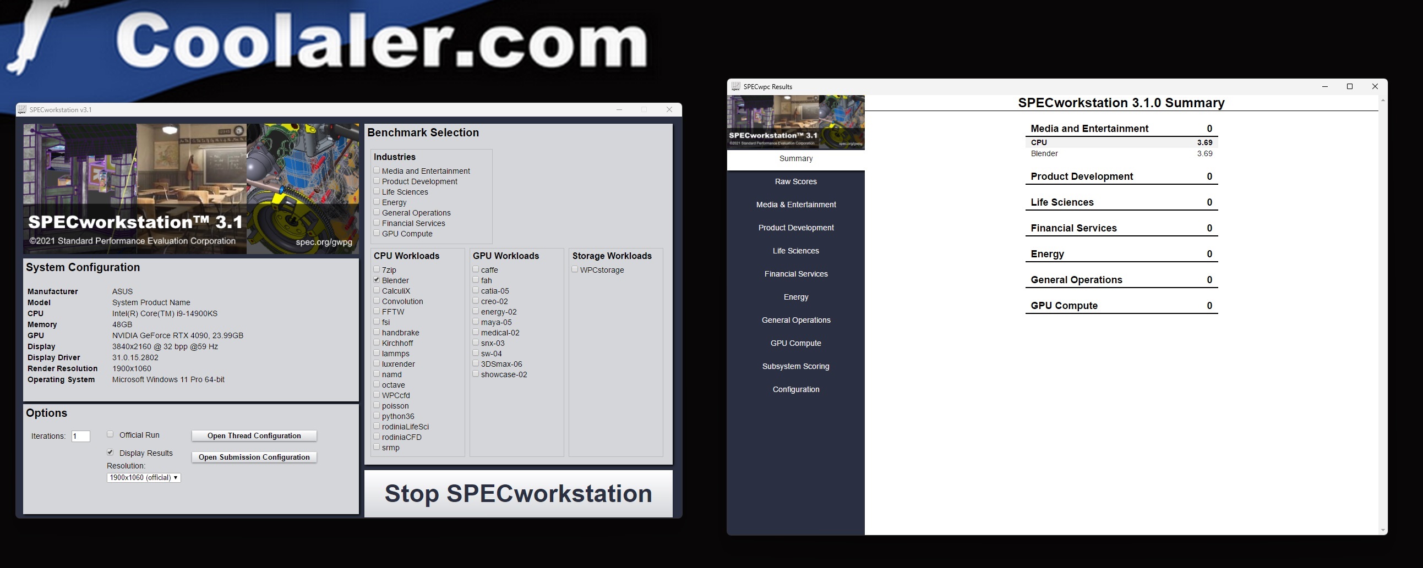This screenshot has width=1423, height=568.
Task: Go to Product Development in results sidebar
Action: coord(795,228)
